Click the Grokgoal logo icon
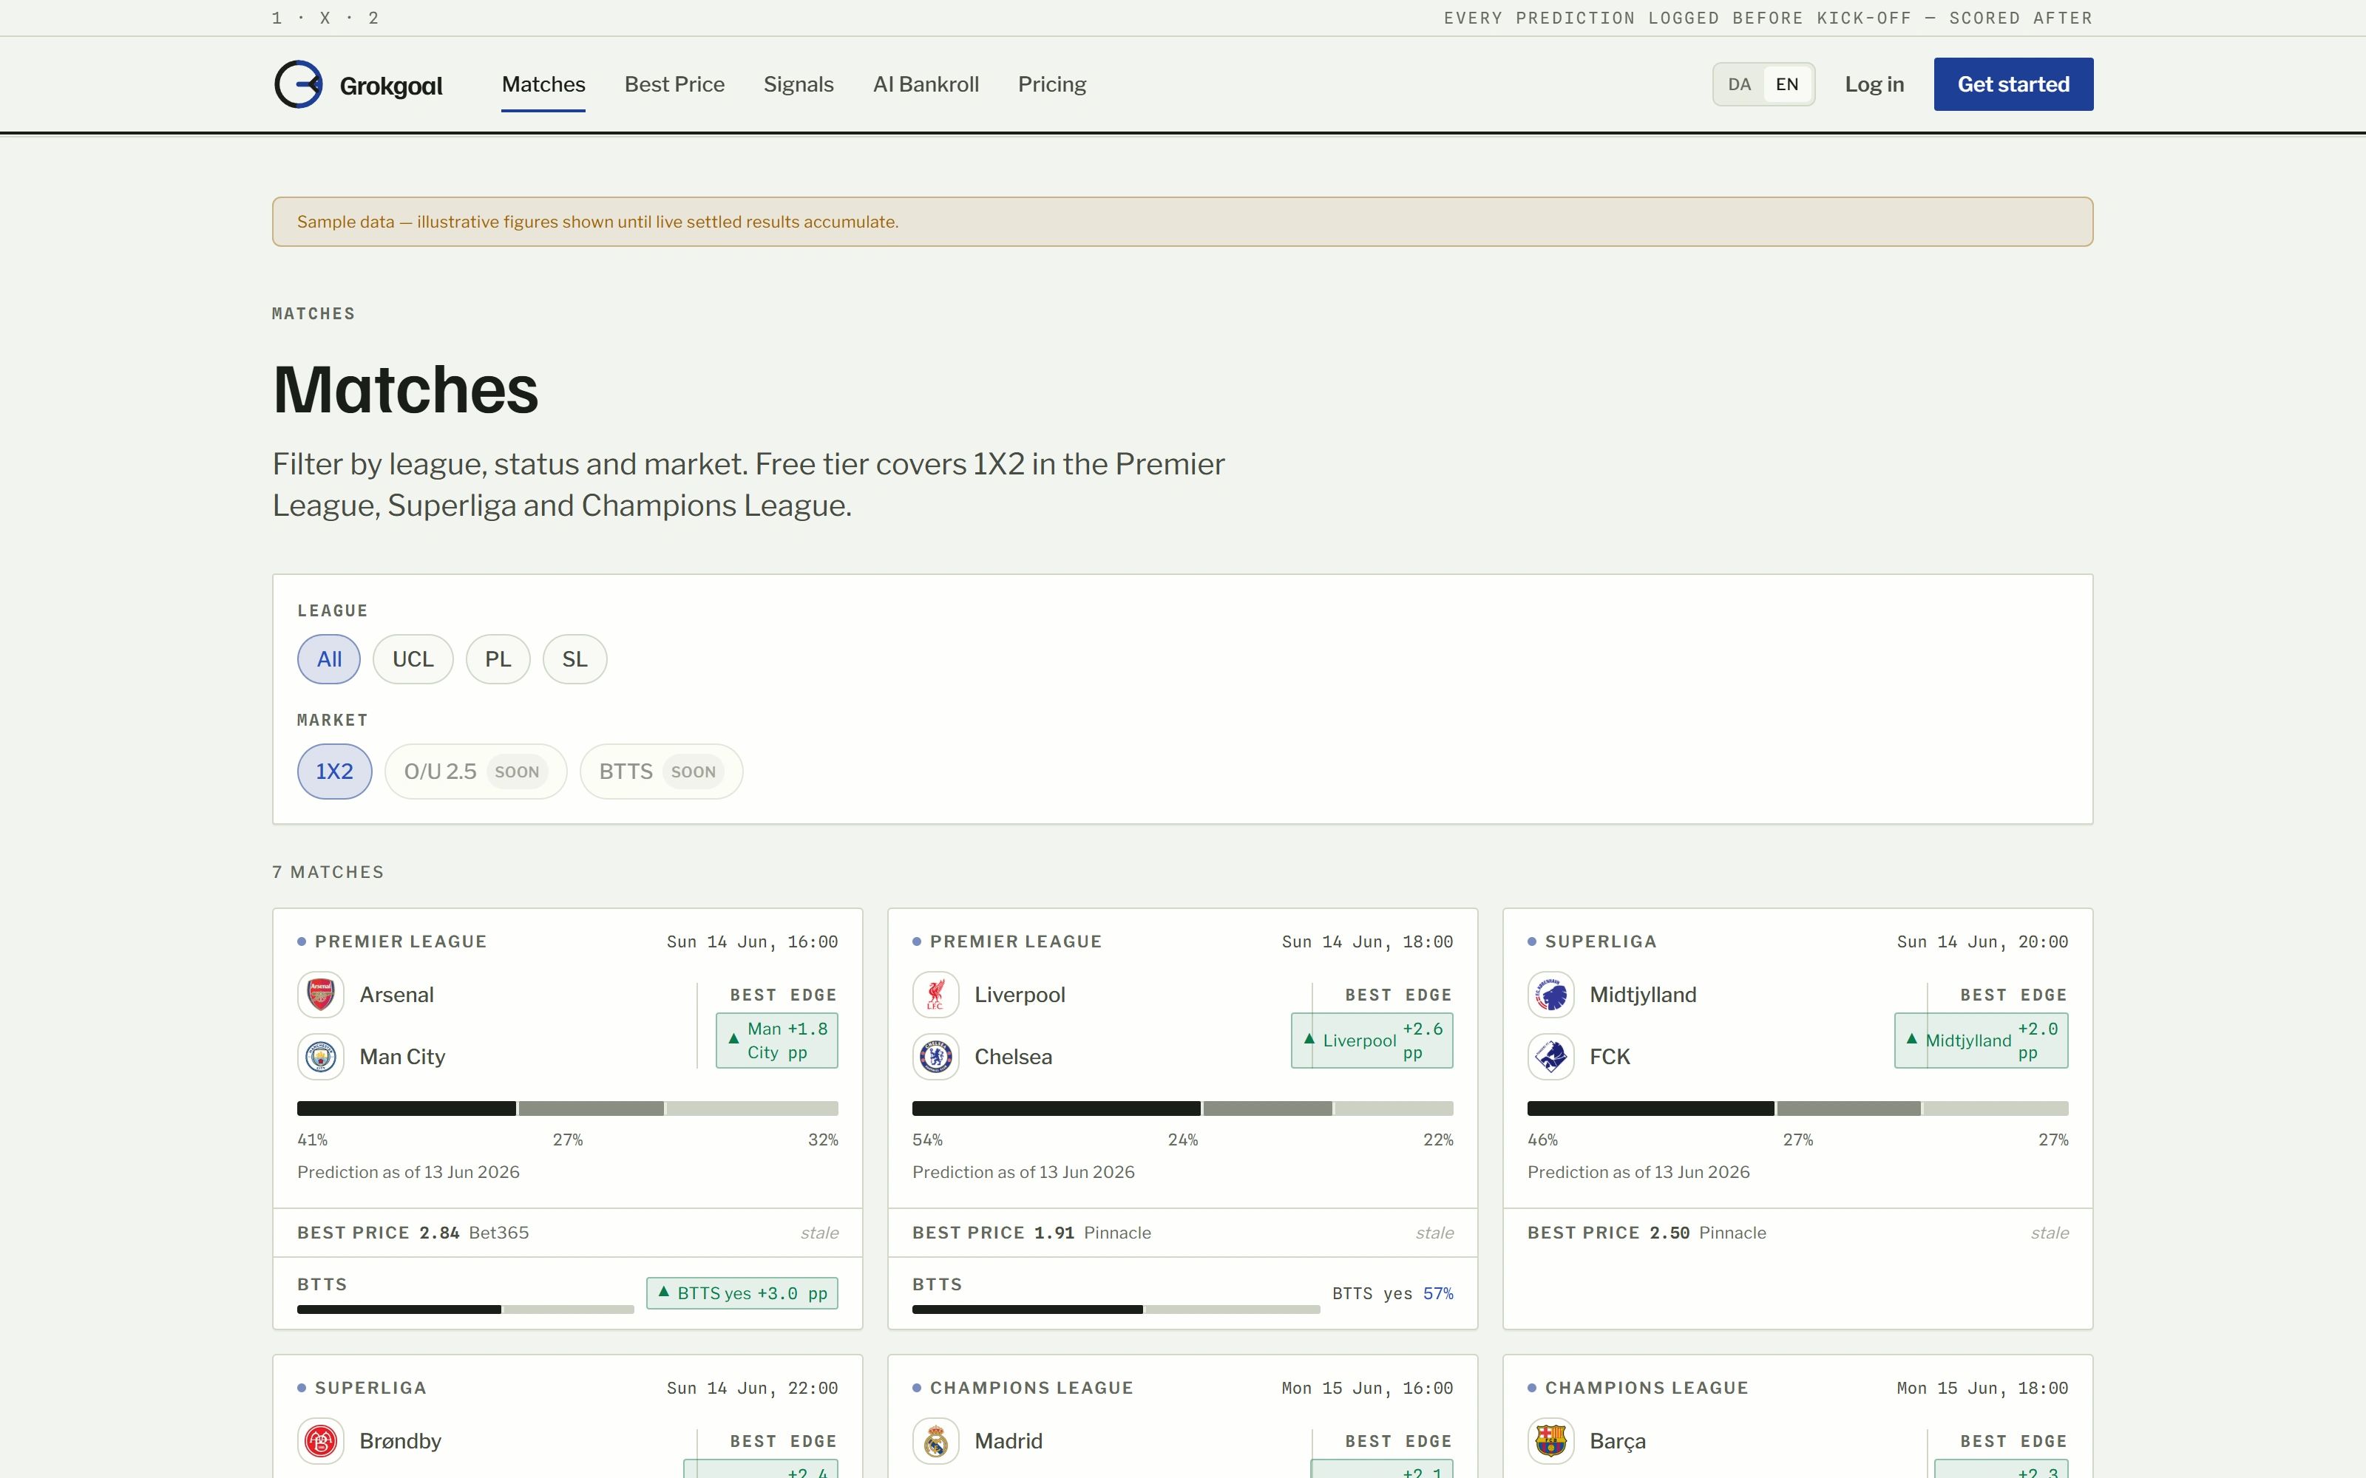The height and width of the screenshot is (1478, 2366). [298, 84]
